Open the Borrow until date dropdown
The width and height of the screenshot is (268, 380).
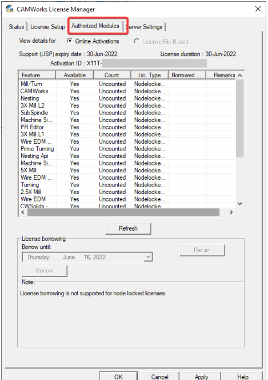(148, 257)
